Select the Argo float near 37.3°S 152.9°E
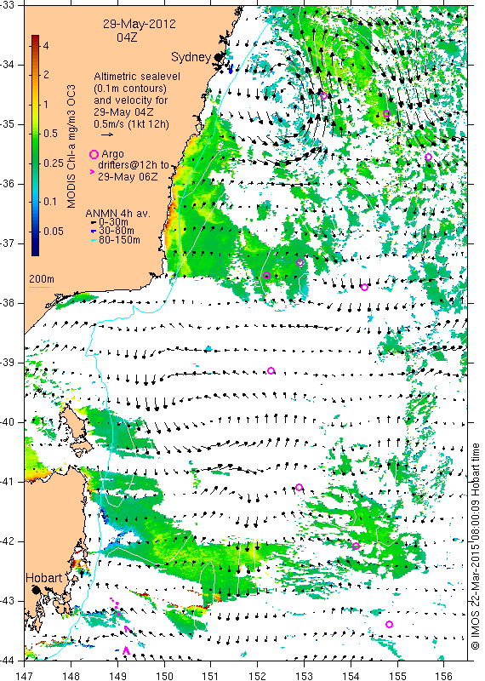 tap(300, 263)
